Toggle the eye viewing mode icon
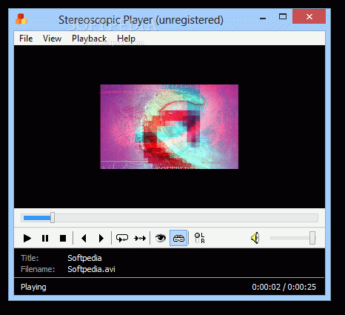345x315 pixels. click(161, 238)
